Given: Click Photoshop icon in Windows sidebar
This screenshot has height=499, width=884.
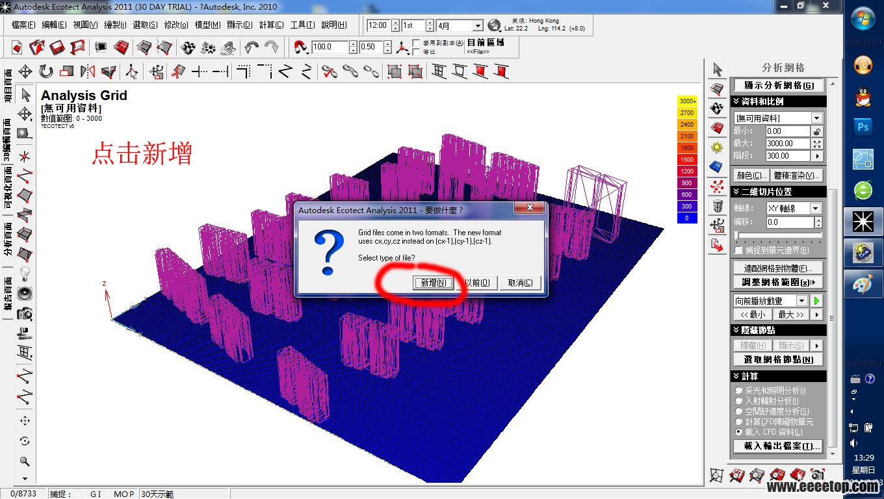Looking at the screenshot, I should click(x=863, y=127).
